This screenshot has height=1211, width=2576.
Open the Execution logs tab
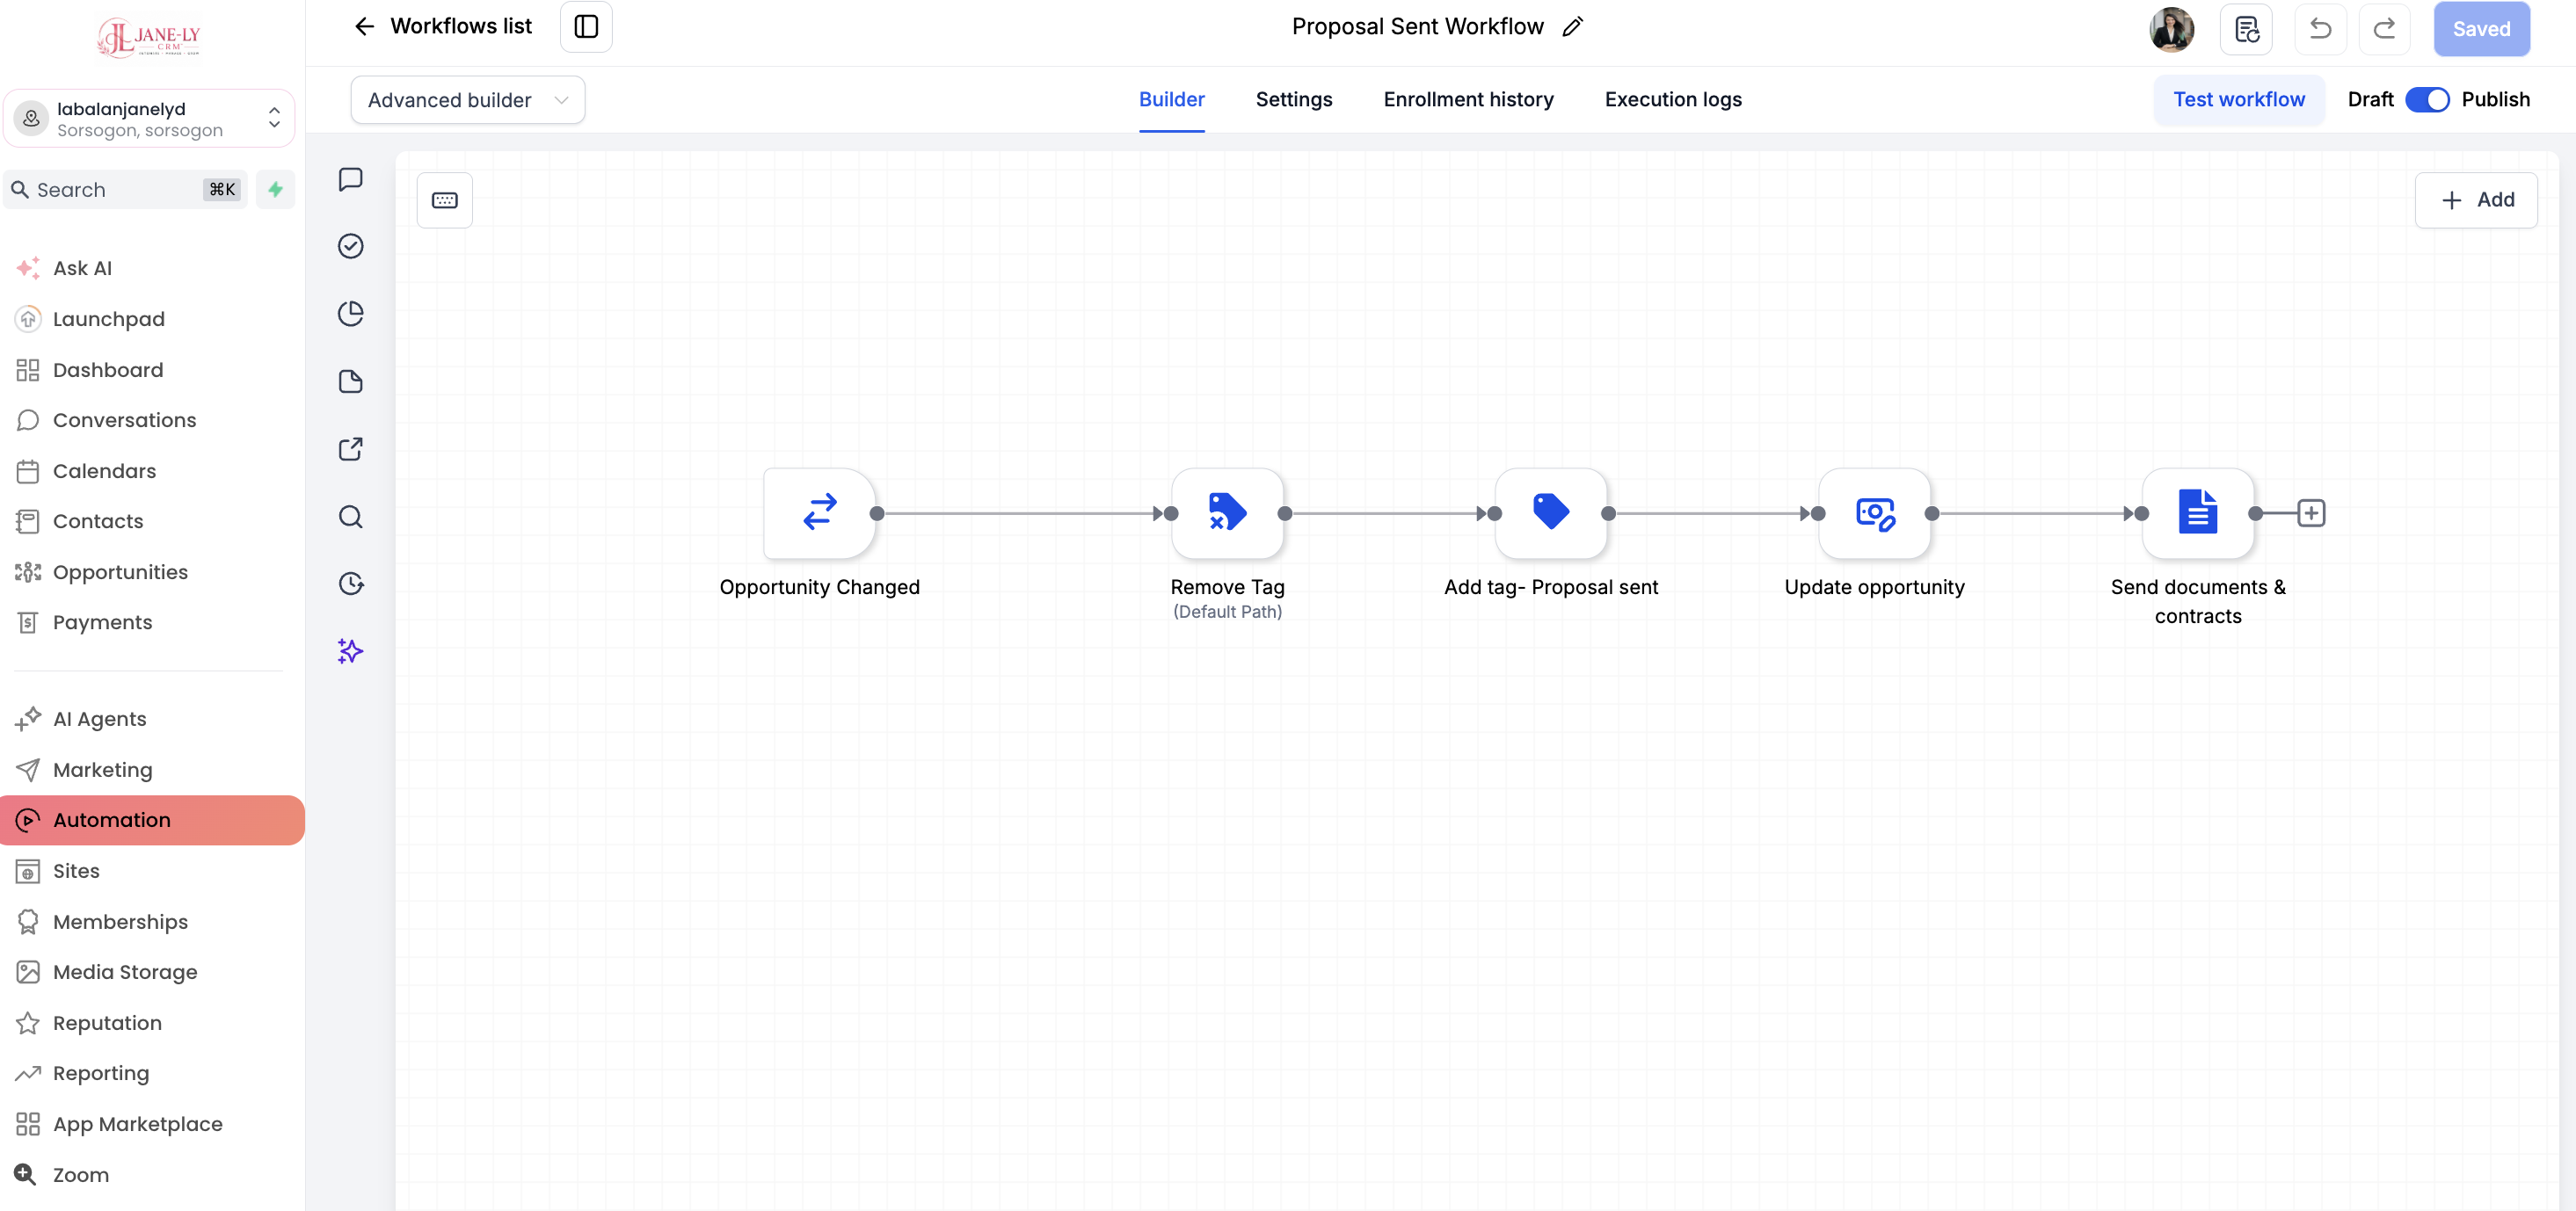coord(1672,99)
